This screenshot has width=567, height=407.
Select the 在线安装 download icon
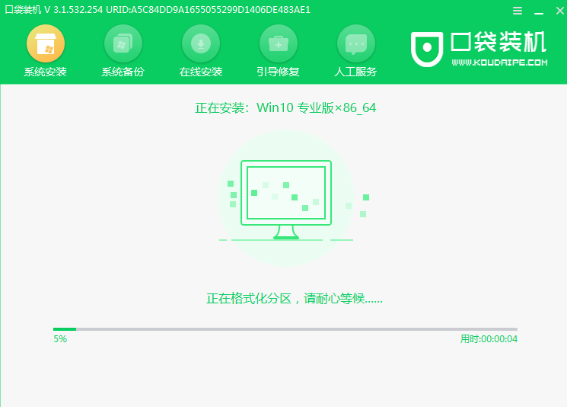tap(201, 43)
